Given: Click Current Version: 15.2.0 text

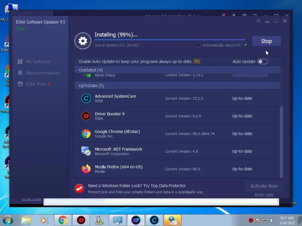Looking at the screenshot, I should [x=184, y=98].
